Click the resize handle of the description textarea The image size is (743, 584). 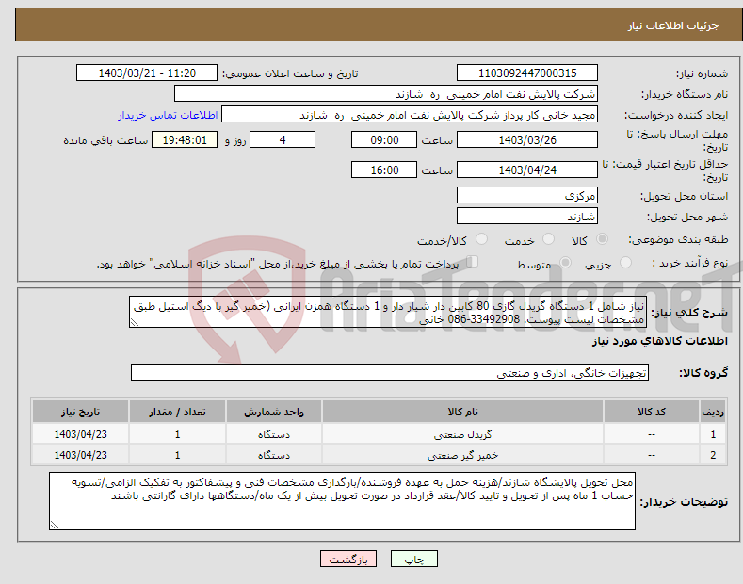(135, 322)
